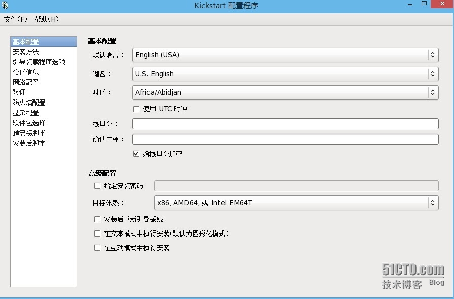This screenshot has height=299, width=454.
Task: Open the 目标体系 architecture dropdown
Action: (296, 203)
